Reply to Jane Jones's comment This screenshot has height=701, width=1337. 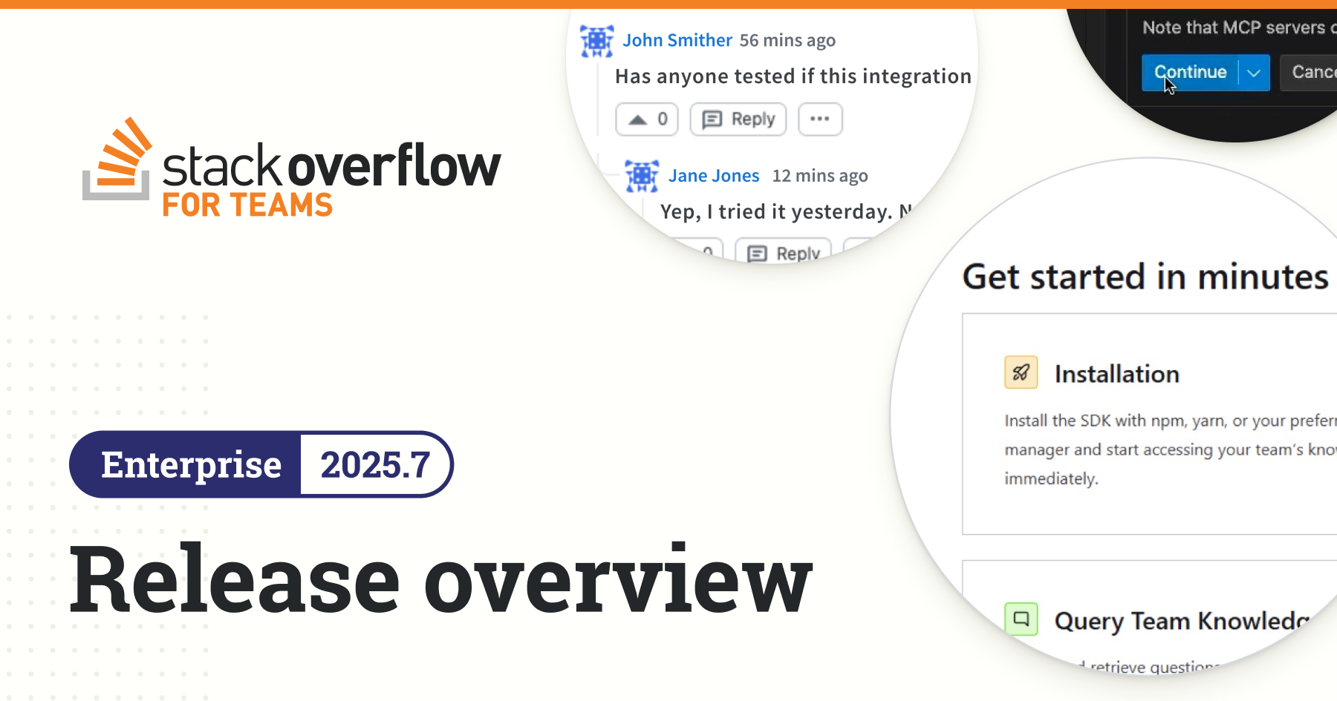tap(784, 253)
